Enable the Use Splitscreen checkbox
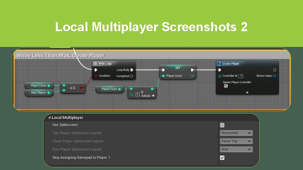 tap(222, 125)
